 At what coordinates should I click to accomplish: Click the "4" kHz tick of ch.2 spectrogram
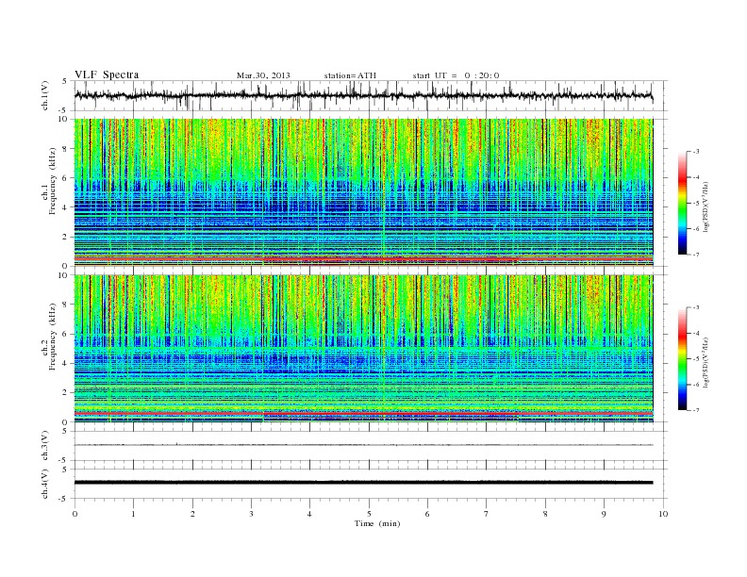(x=66, y=363)
